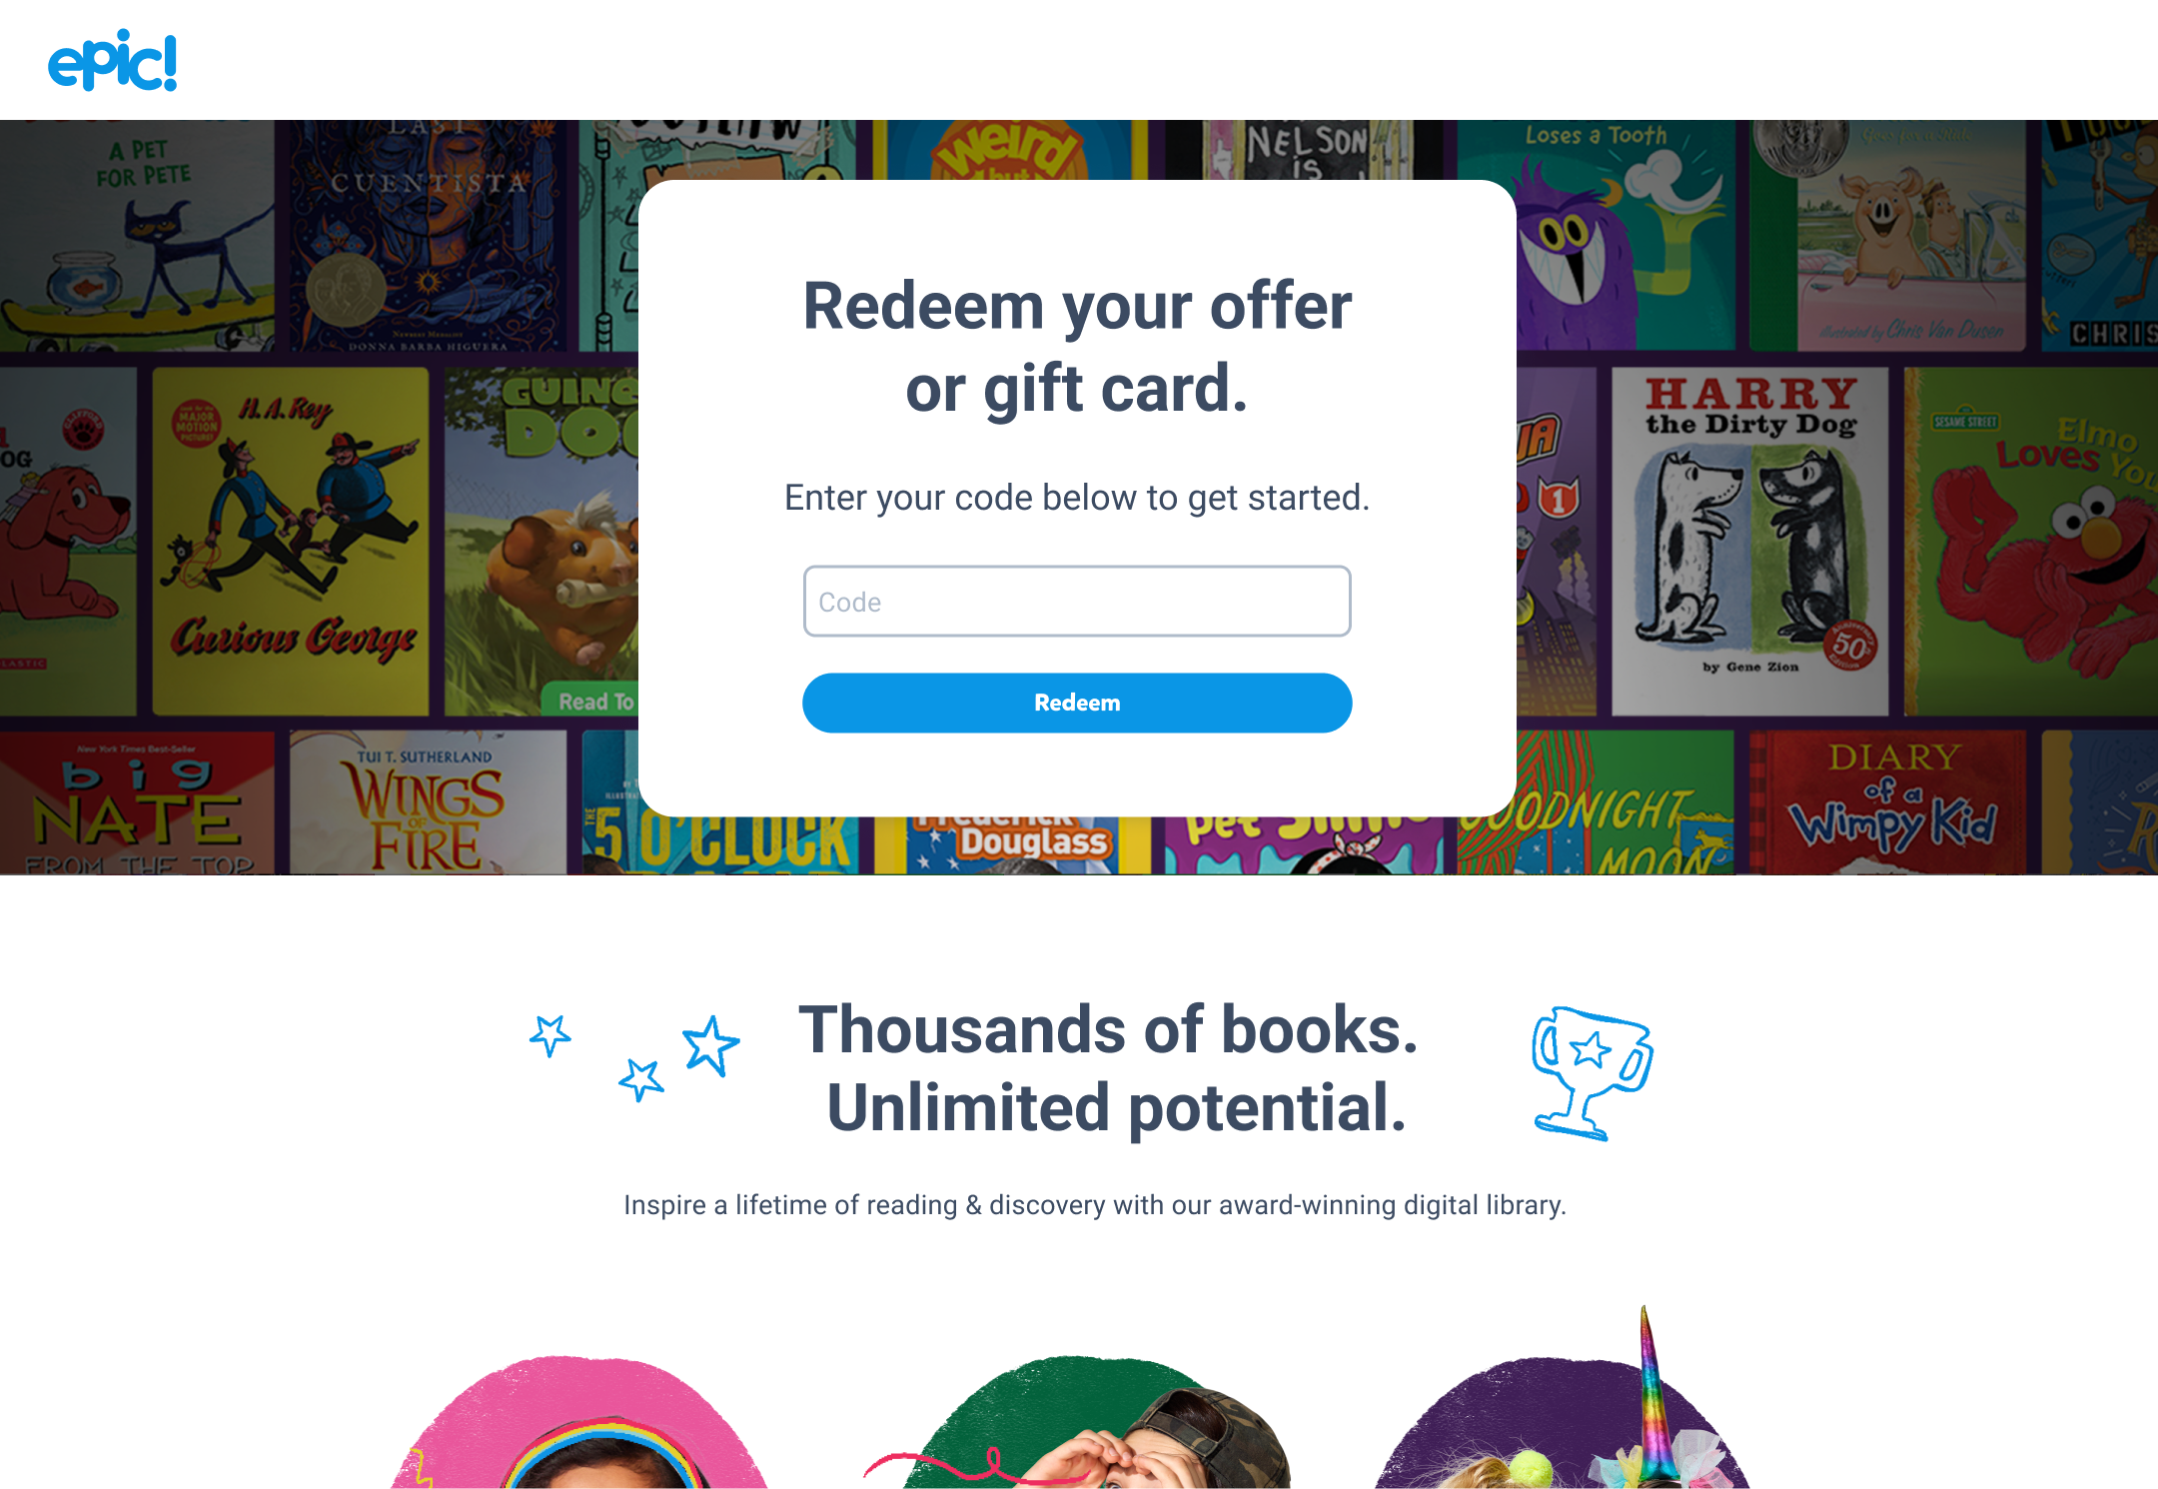Click the Clifford red dog book cover

click(x=68, y=541)
